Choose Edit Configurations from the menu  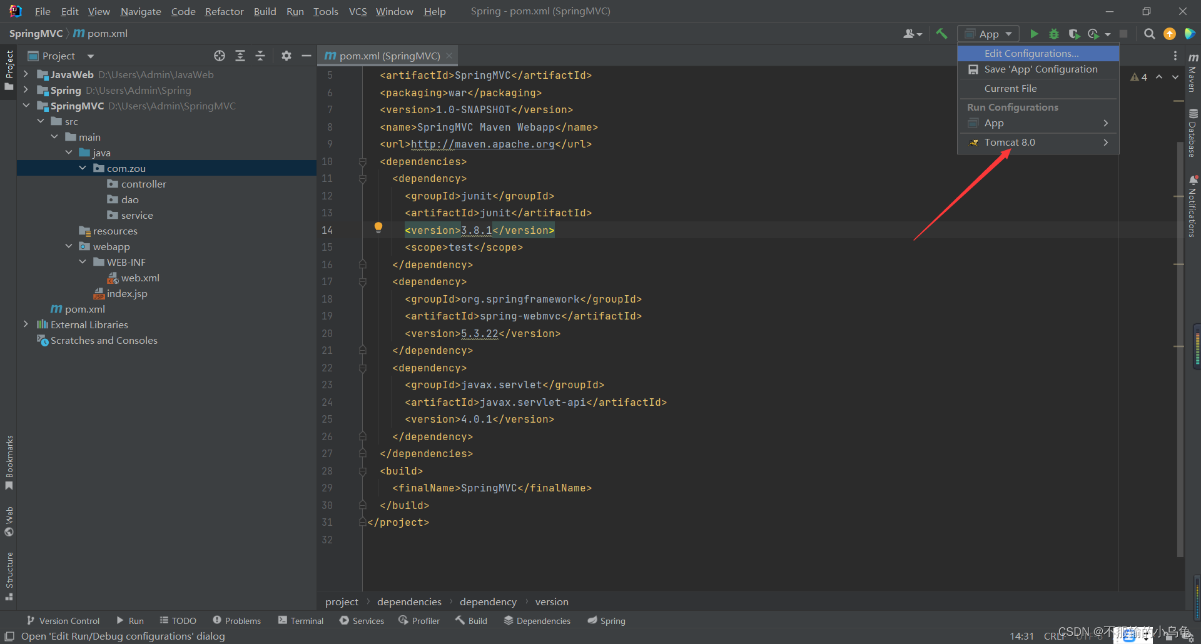tap(1031, 53)
